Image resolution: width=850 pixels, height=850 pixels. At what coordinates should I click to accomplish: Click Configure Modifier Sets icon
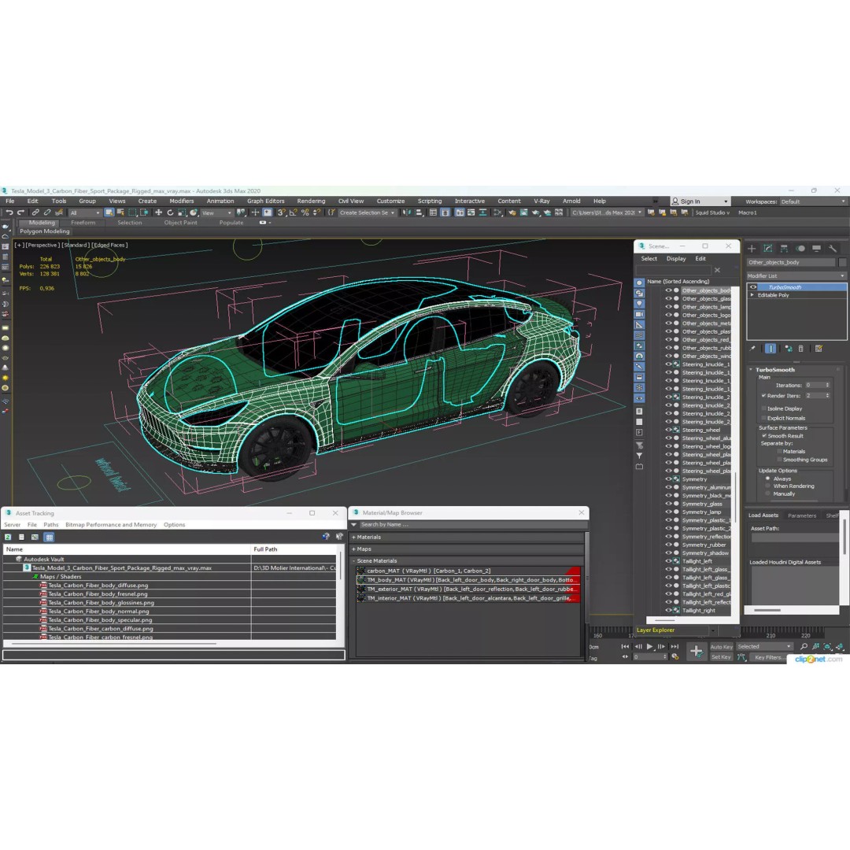819,349
